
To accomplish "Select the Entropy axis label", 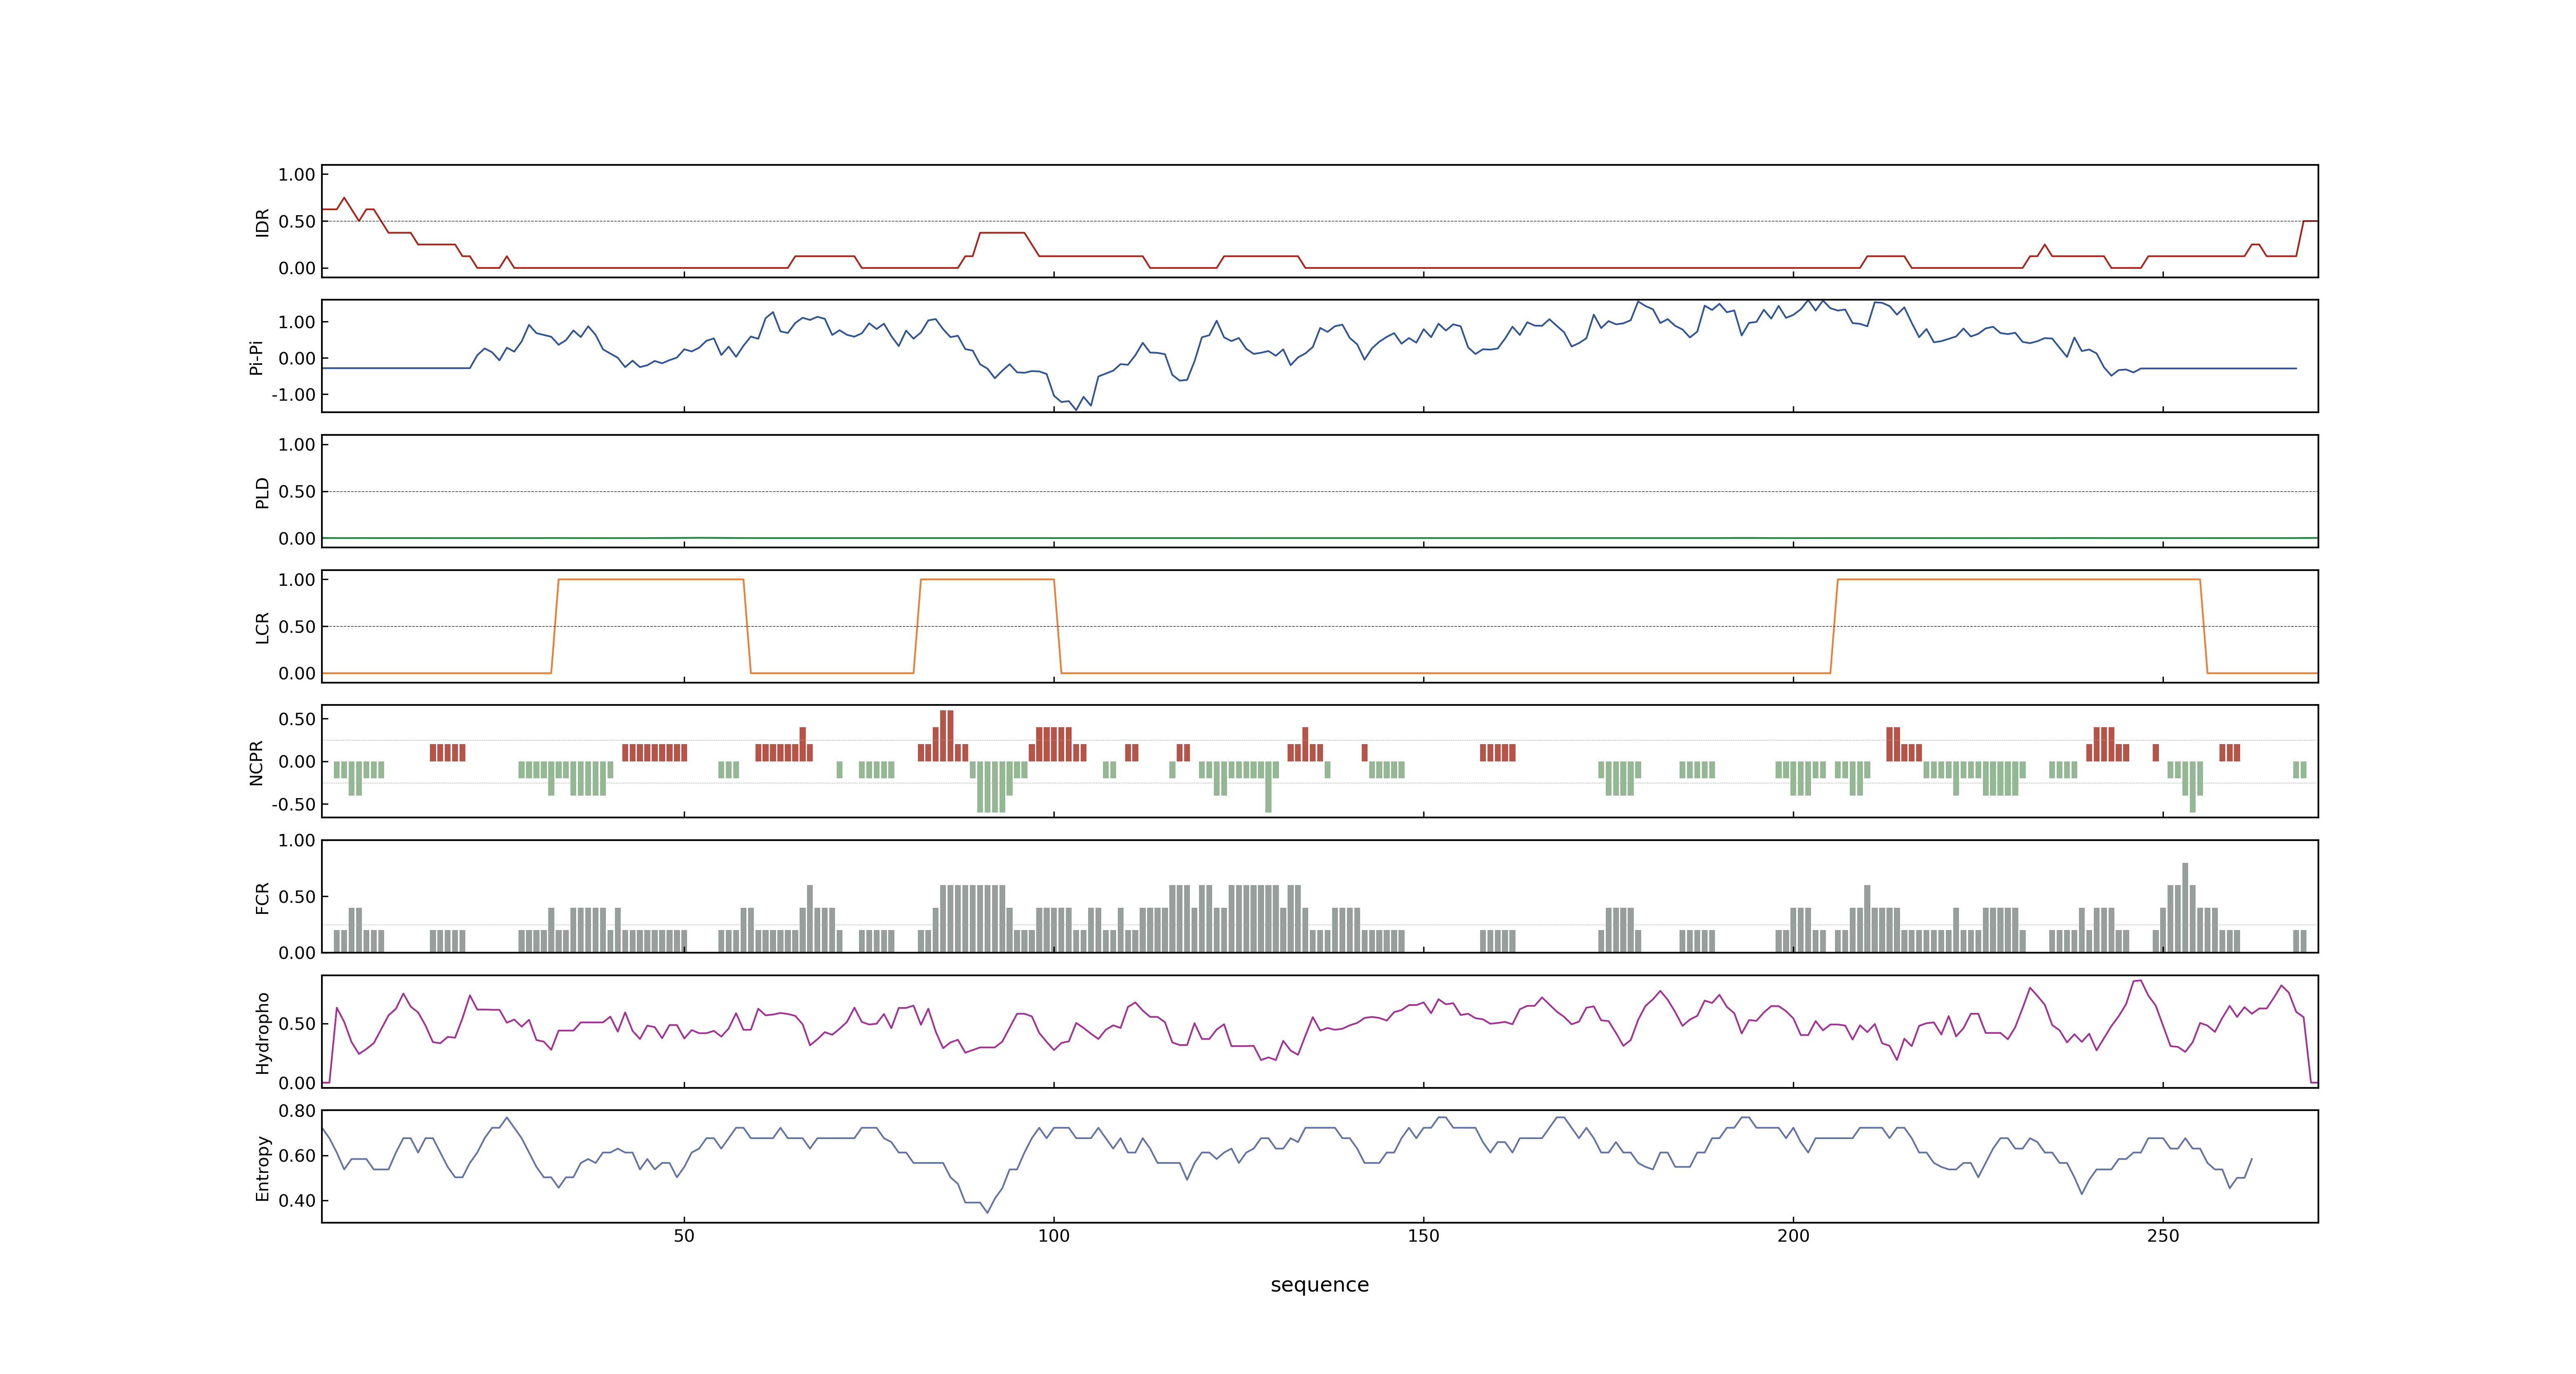I will (x=262, y=1167).
